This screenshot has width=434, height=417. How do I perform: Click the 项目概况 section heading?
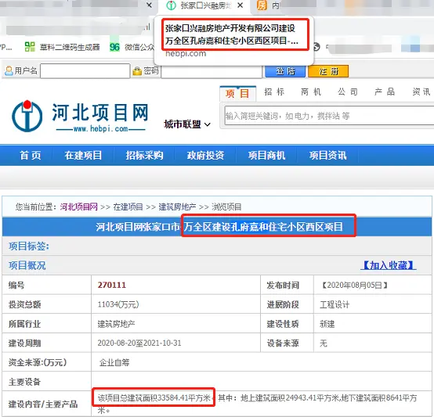pyautogui.click(x=27, y=265)
